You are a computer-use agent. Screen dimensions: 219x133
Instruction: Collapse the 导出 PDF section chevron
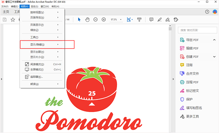click(214, 40)
